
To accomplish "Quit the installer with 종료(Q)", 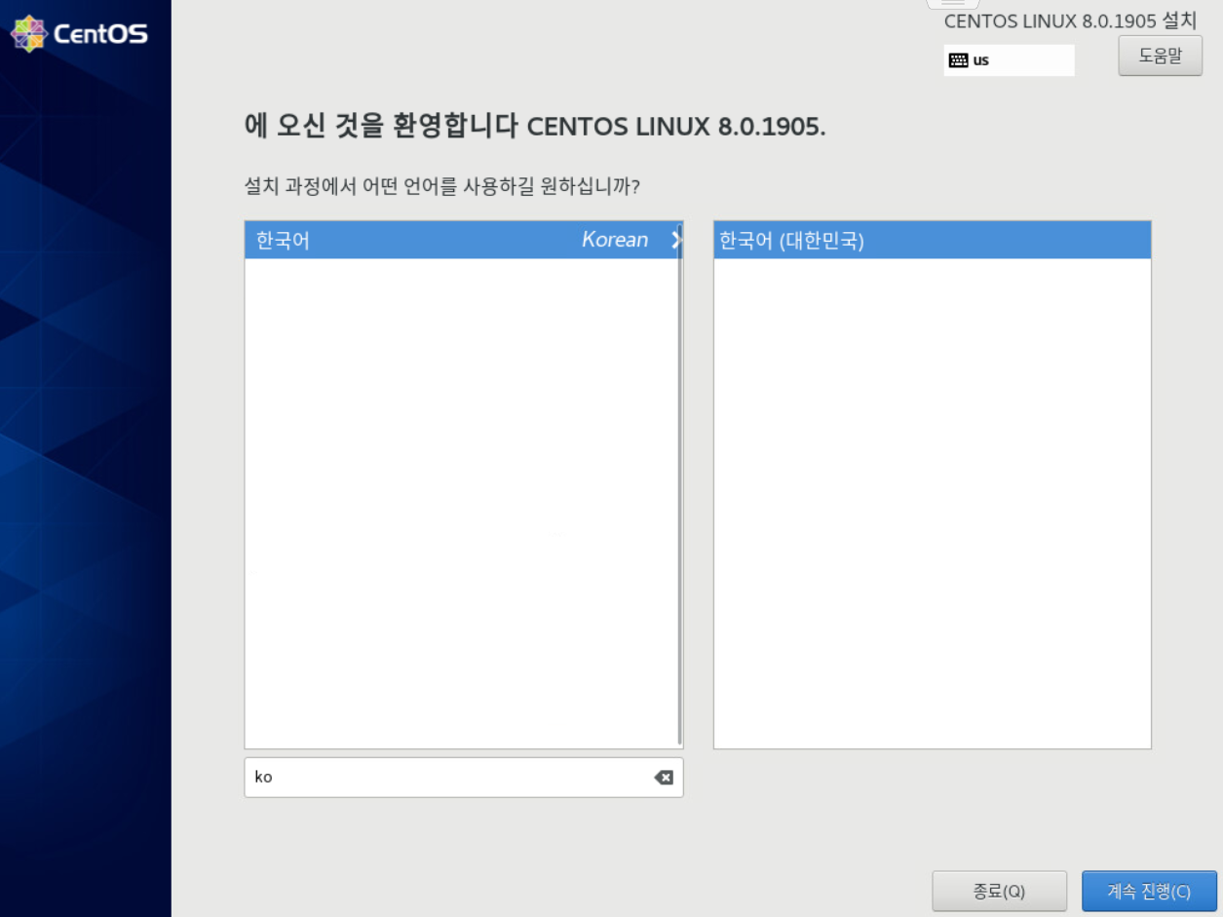I will [x=999, y=892].
